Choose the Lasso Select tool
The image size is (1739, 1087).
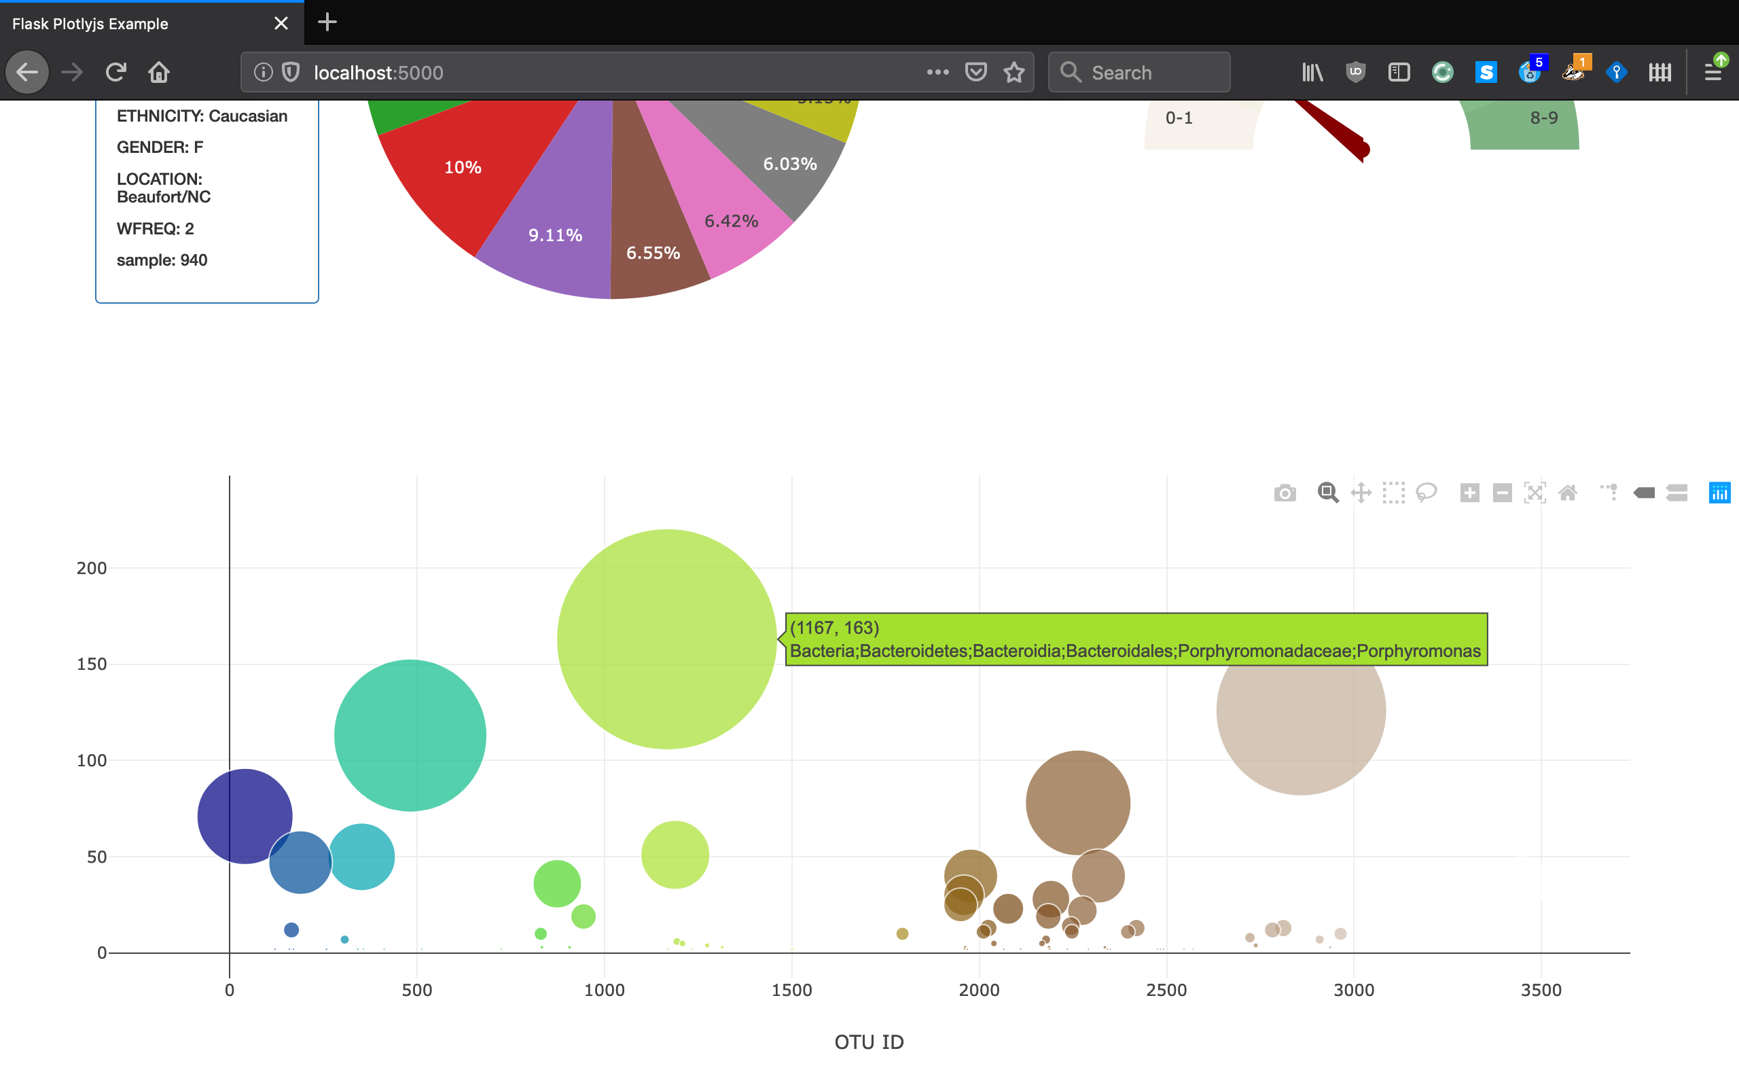click(1427, 493)
